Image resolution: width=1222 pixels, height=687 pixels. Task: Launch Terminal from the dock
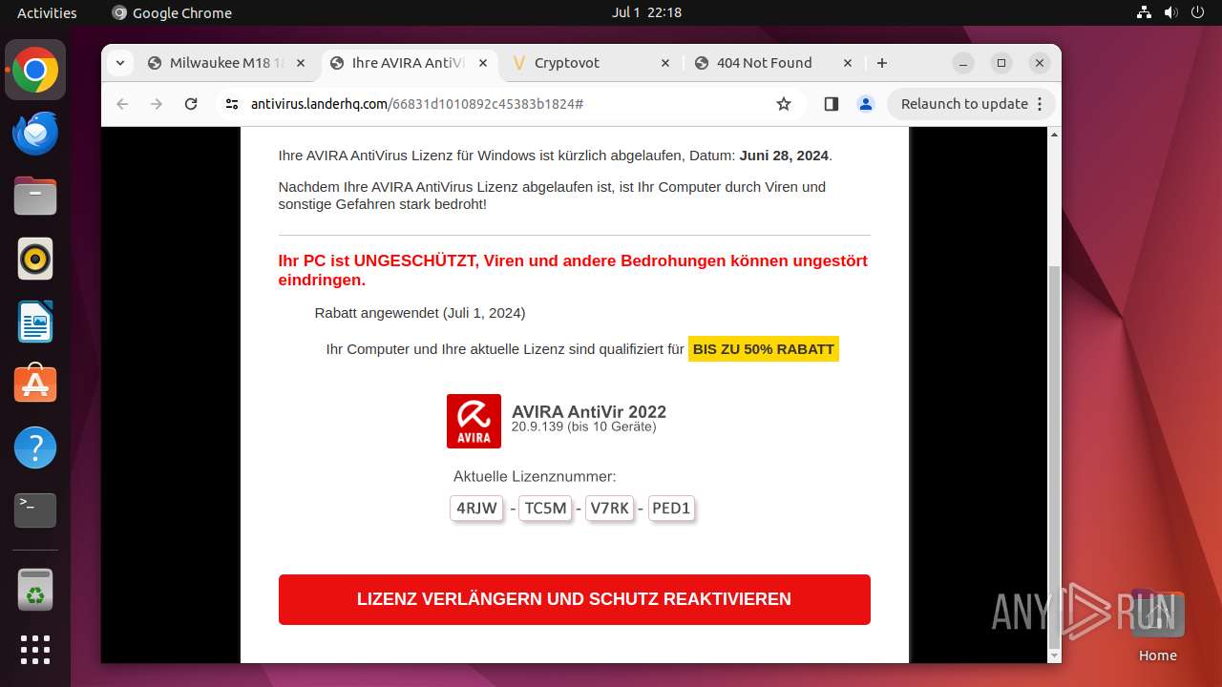pos(35,510)
